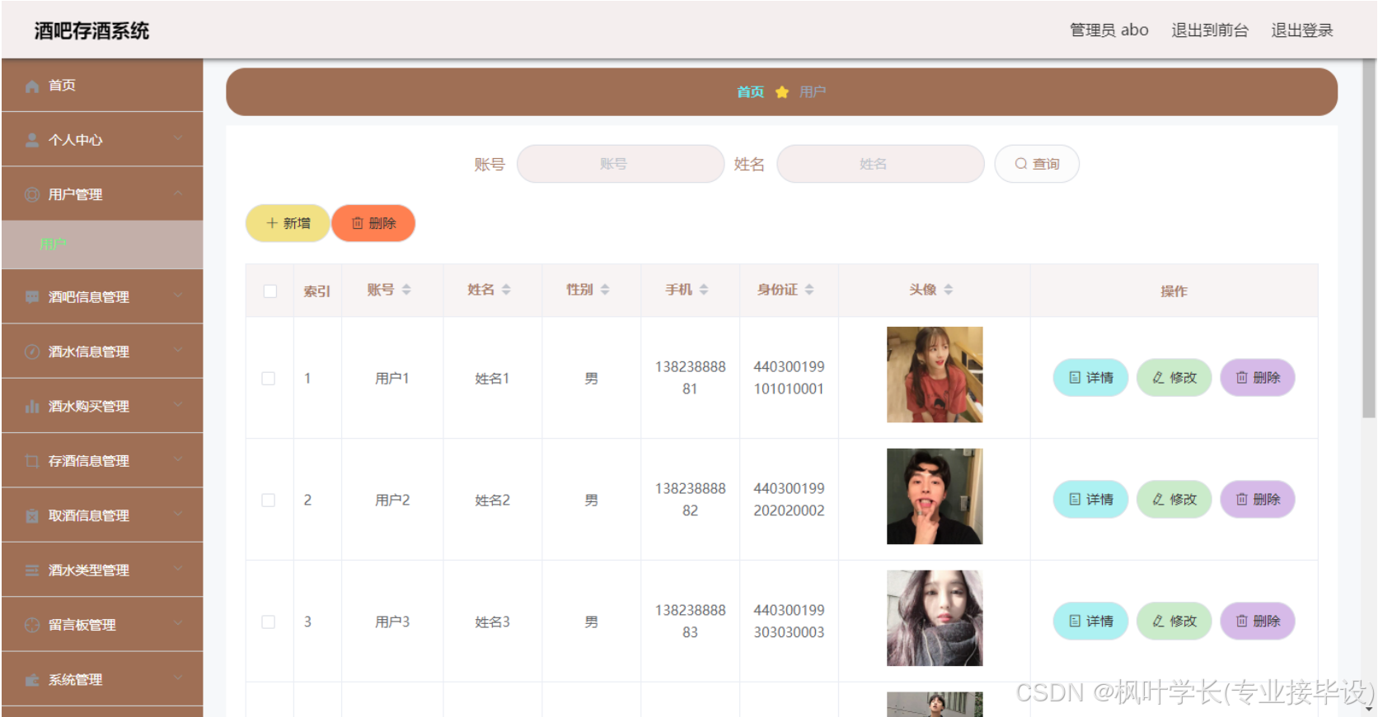
Task: Click 退出到前台 in top bar
Action: [x=1210, y=30]
